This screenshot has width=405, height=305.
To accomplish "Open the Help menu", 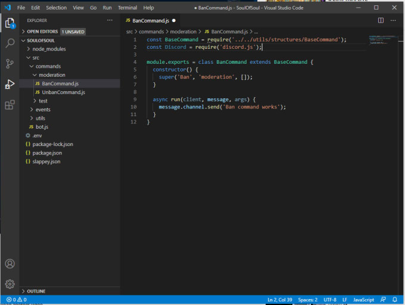I will click(148, 8).
